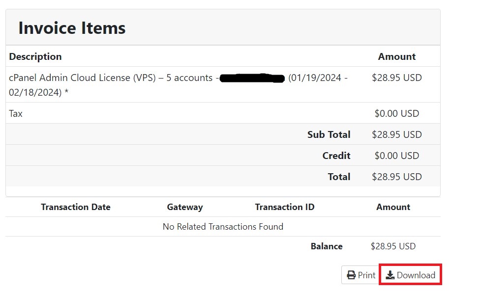Click the Tax row label
Image resolution: width=481 pixels, height=291 pixels.
tap(16, 113)
